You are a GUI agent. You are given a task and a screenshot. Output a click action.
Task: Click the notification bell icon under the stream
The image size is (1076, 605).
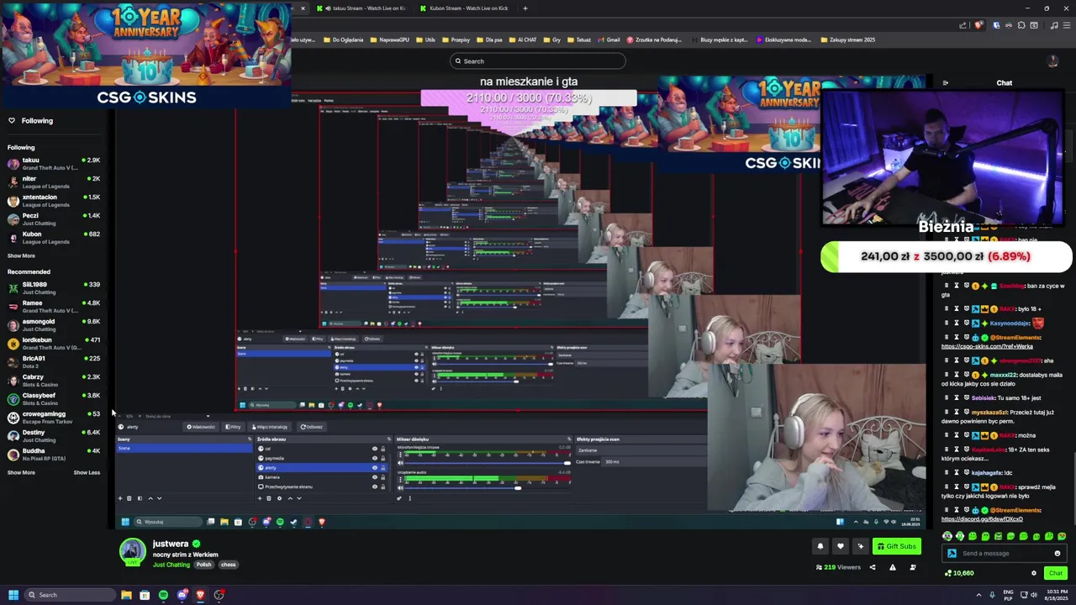(820, 546)
